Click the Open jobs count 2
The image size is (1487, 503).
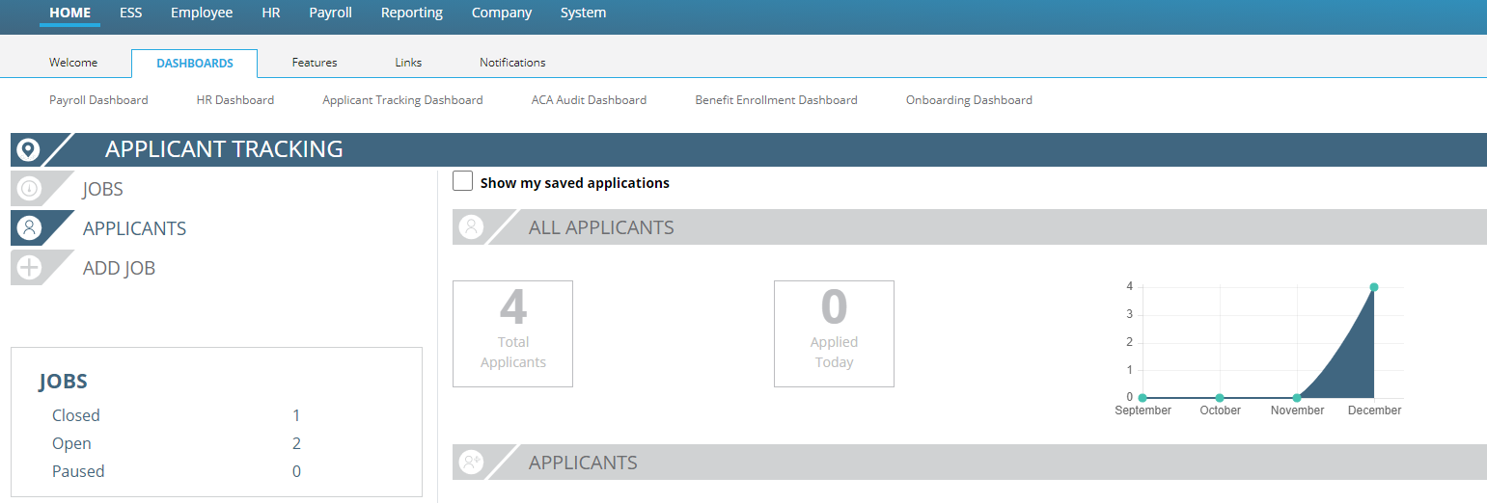point(296,443)
